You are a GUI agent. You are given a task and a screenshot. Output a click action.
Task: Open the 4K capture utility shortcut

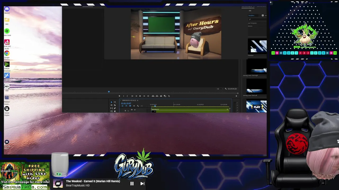pos(7,142)
